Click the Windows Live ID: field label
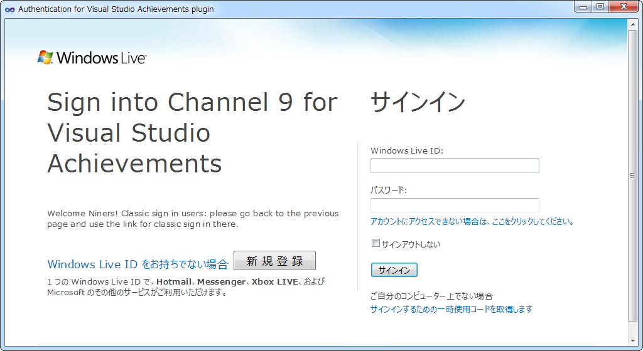Image resolution: width=643 pixels, height=351 pixels. coord(407,150)
